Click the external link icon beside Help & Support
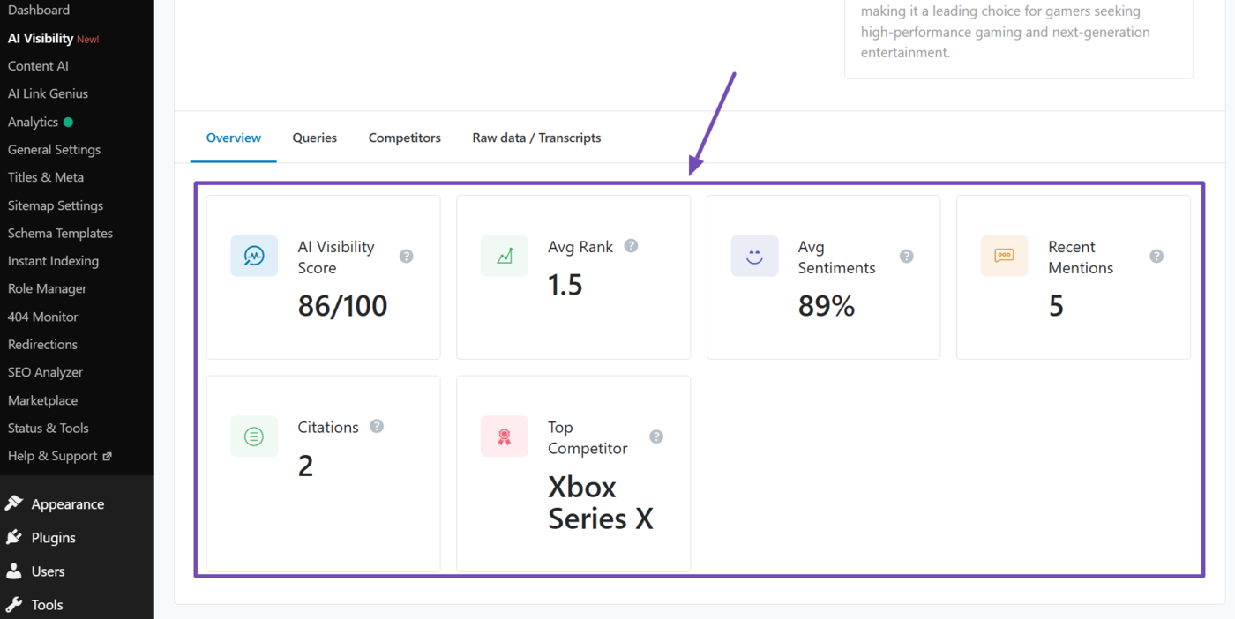Screen dimensions: 1235x619 coord(108,457)
